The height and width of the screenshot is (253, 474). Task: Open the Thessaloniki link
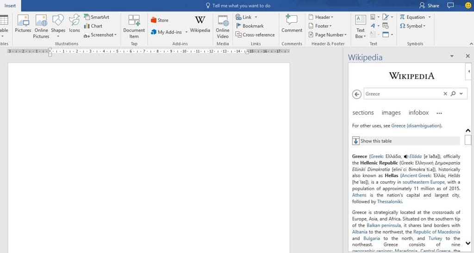point(389,201)
